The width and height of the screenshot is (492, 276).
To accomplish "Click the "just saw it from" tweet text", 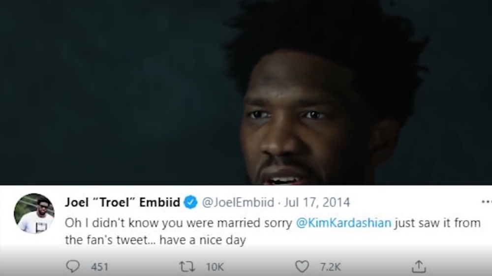I will (x=438, y=223).
